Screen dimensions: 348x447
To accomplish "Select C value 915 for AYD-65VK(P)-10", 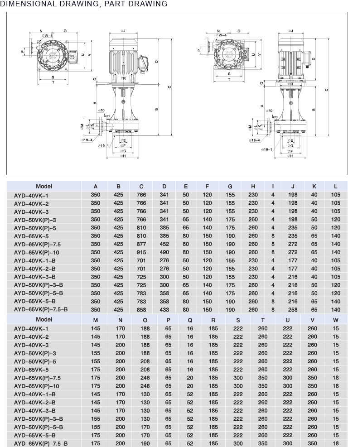I will coord(141,252).
